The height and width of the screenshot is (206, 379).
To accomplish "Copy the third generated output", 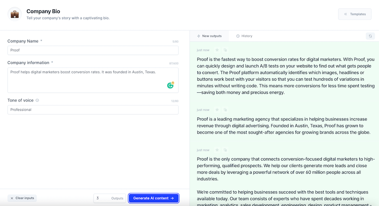I will (x=225, y=150).
